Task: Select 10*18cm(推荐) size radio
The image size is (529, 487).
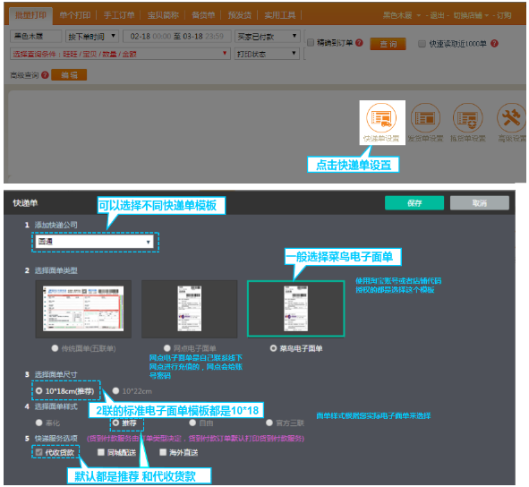Action: coord(38,391)
